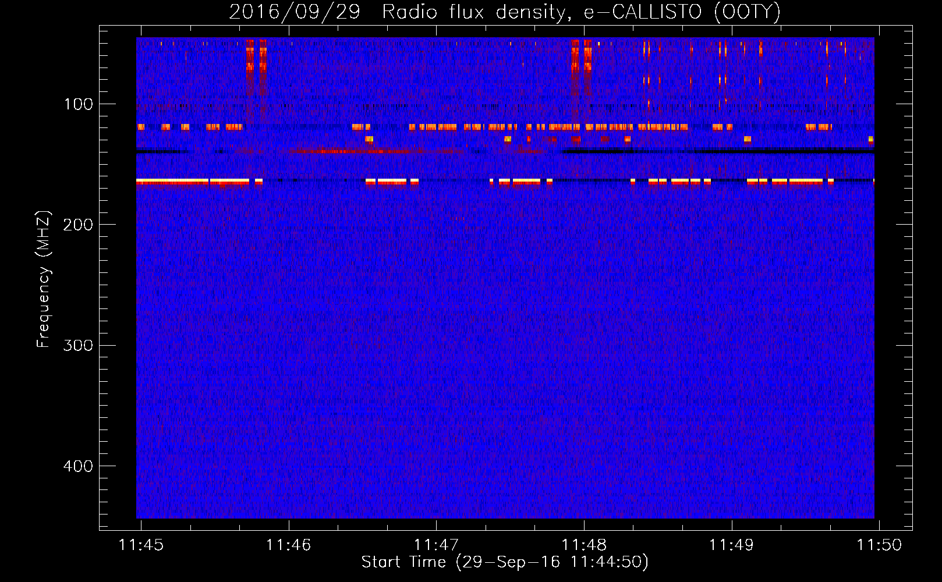Click the 11:45 time tick label
Image resolution: width=942 pixels, height=582 pixels.
tap(141, 545)
